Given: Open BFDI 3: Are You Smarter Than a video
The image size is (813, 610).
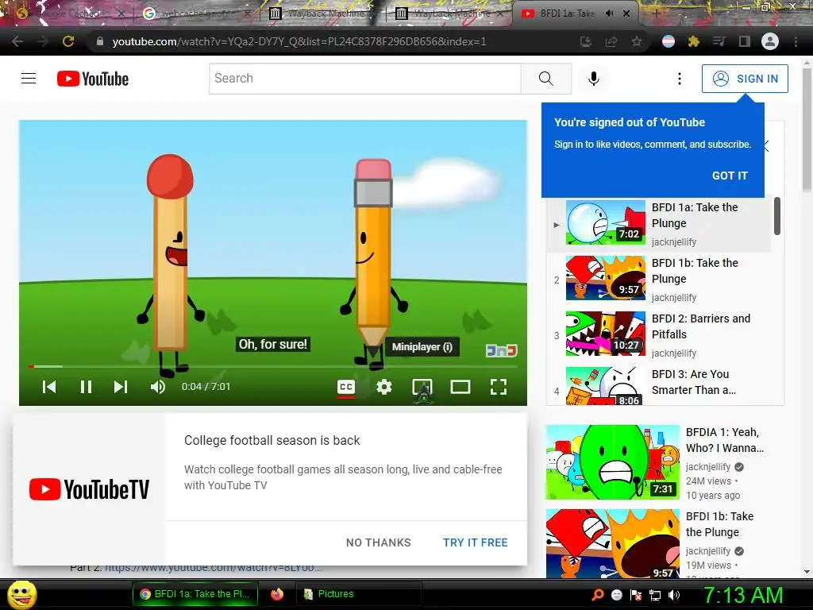Looking at the screenshot, I should [658, 385].
